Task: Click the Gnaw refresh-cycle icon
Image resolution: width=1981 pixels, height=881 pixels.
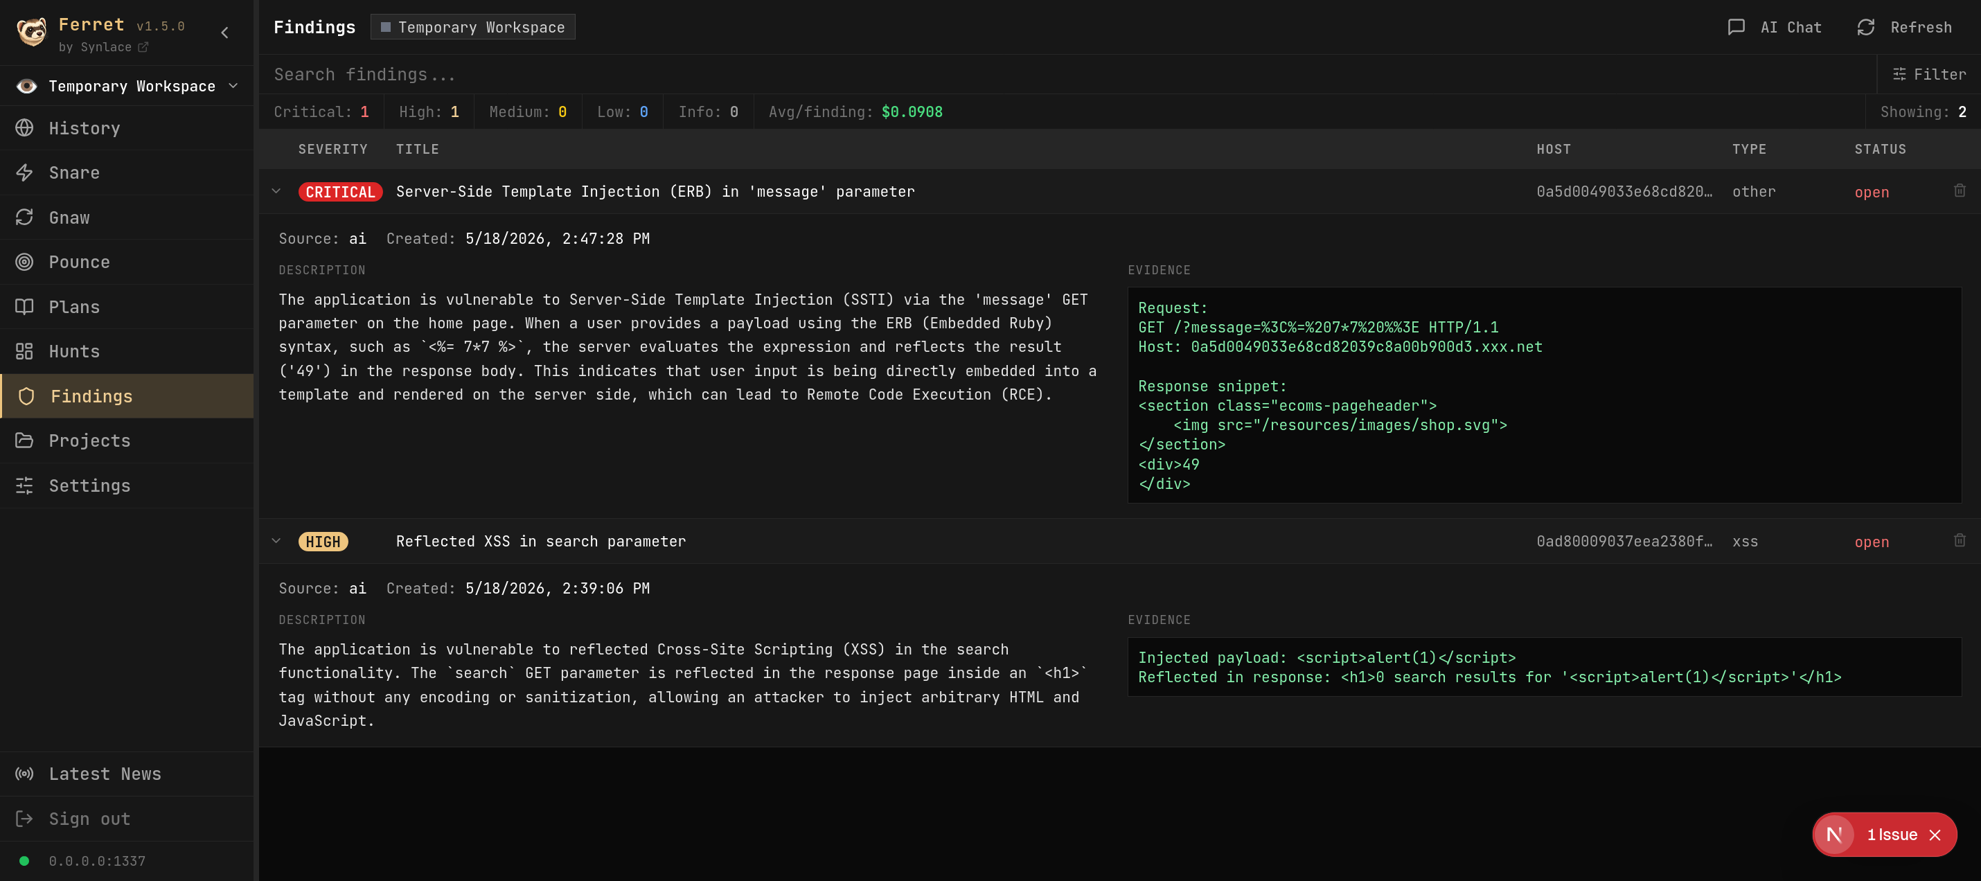Action: (25, 217)
